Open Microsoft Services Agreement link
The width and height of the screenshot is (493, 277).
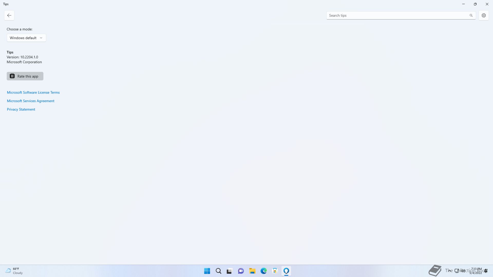pos(31,101)
